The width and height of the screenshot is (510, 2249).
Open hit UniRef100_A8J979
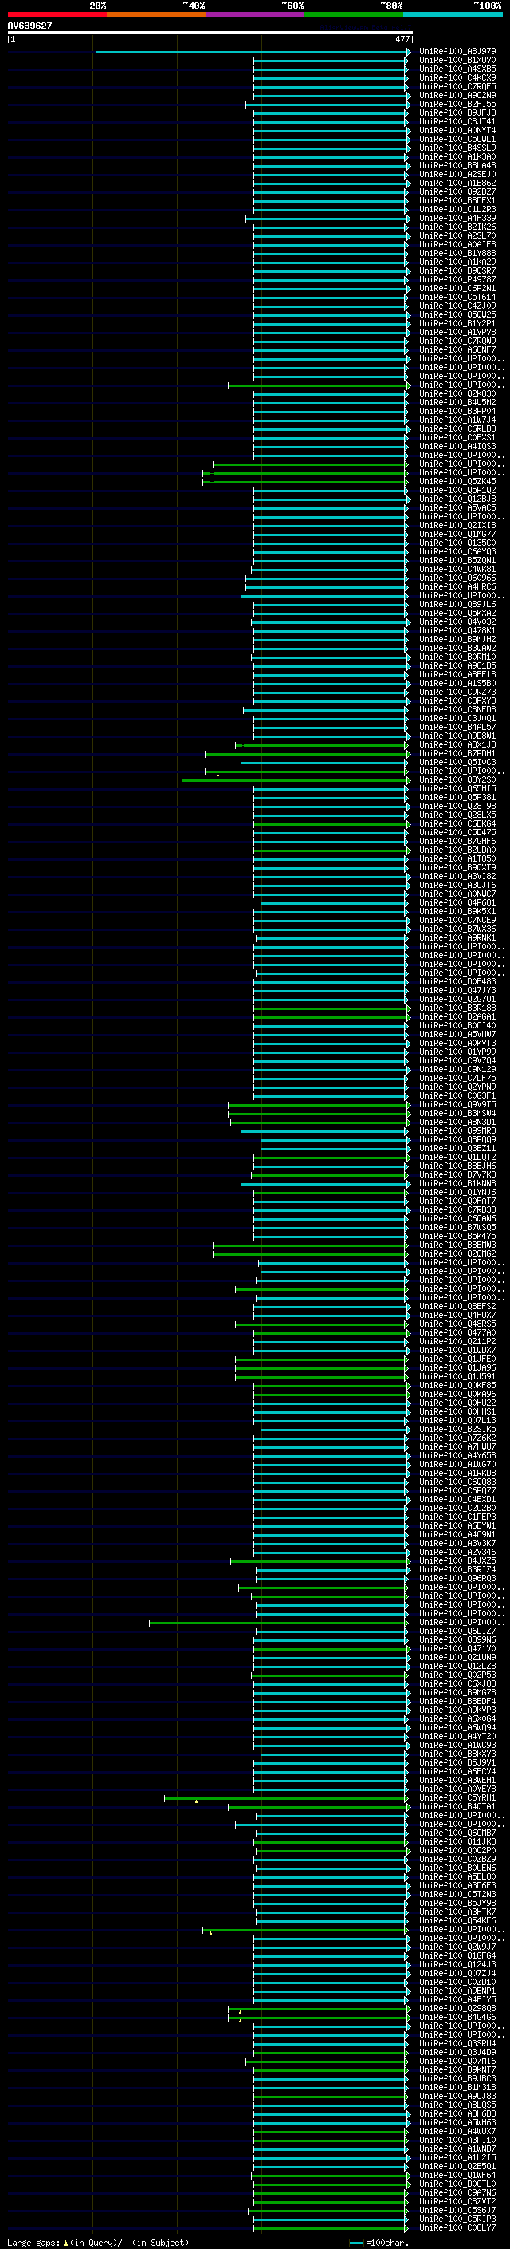(x=457, y=52)
